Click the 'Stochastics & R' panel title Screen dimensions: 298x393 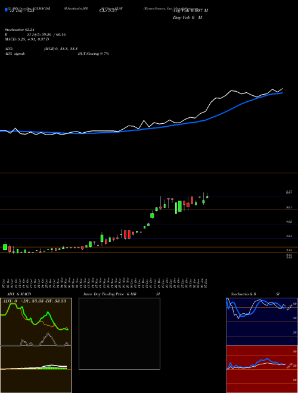point(243,294)
